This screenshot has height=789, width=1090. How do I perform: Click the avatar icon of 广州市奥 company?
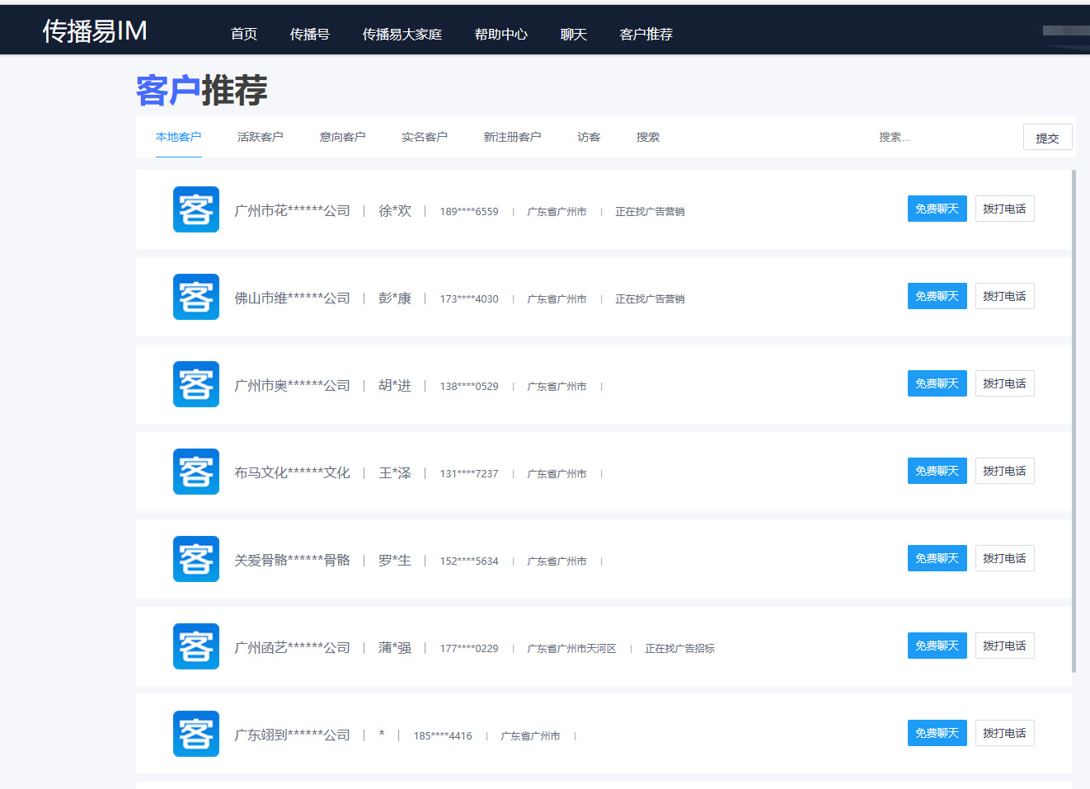tap(195, 384)
